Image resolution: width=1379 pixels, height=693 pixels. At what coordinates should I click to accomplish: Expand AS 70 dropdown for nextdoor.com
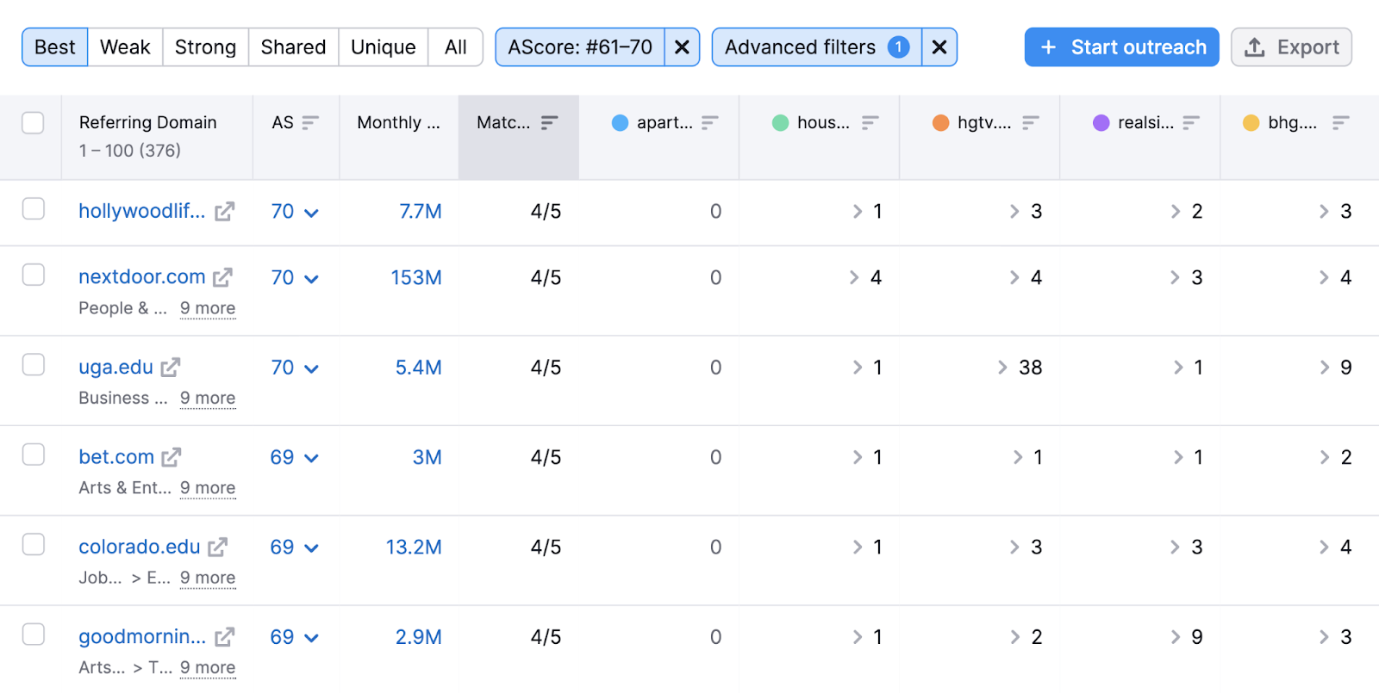click(311, 279)
